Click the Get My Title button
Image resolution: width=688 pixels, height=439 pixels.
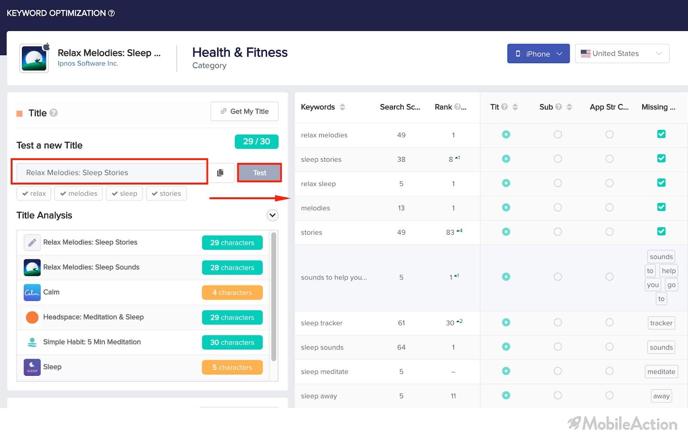(x=244, y=111)
